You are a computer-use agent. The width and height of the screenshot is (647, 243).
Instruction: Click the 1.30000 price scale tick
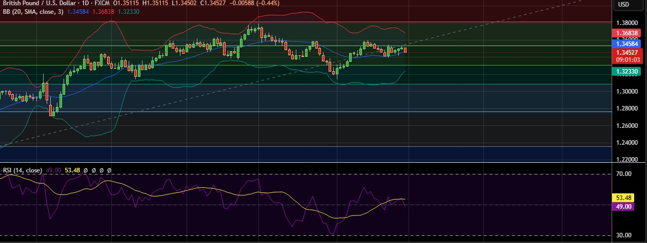coord(626,91)
